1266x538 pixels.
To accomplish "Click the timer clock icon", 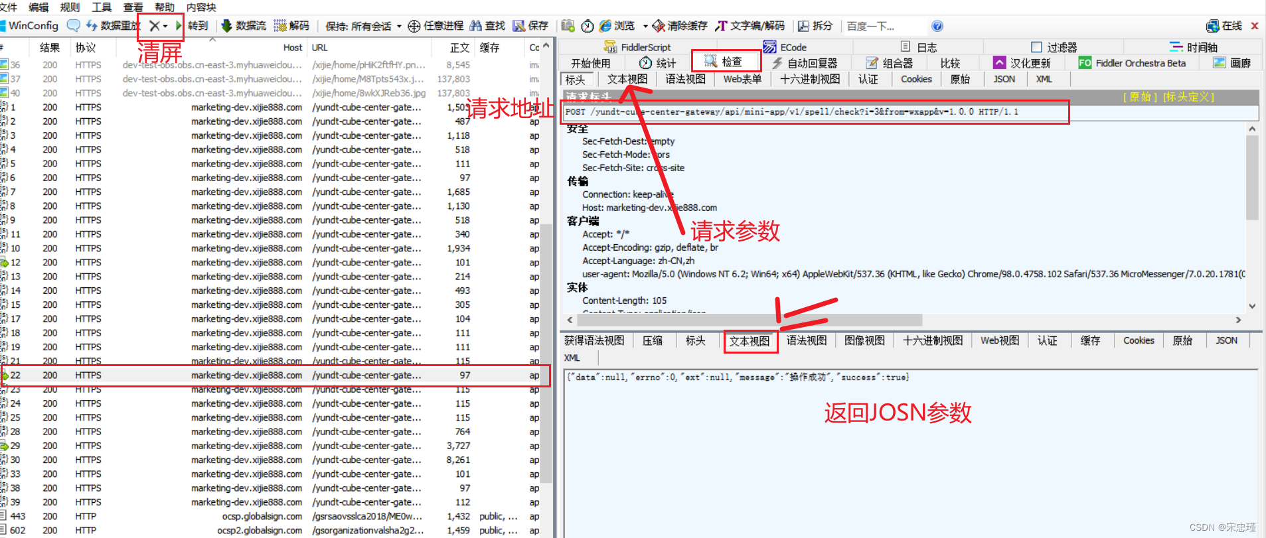I will 588,26.
